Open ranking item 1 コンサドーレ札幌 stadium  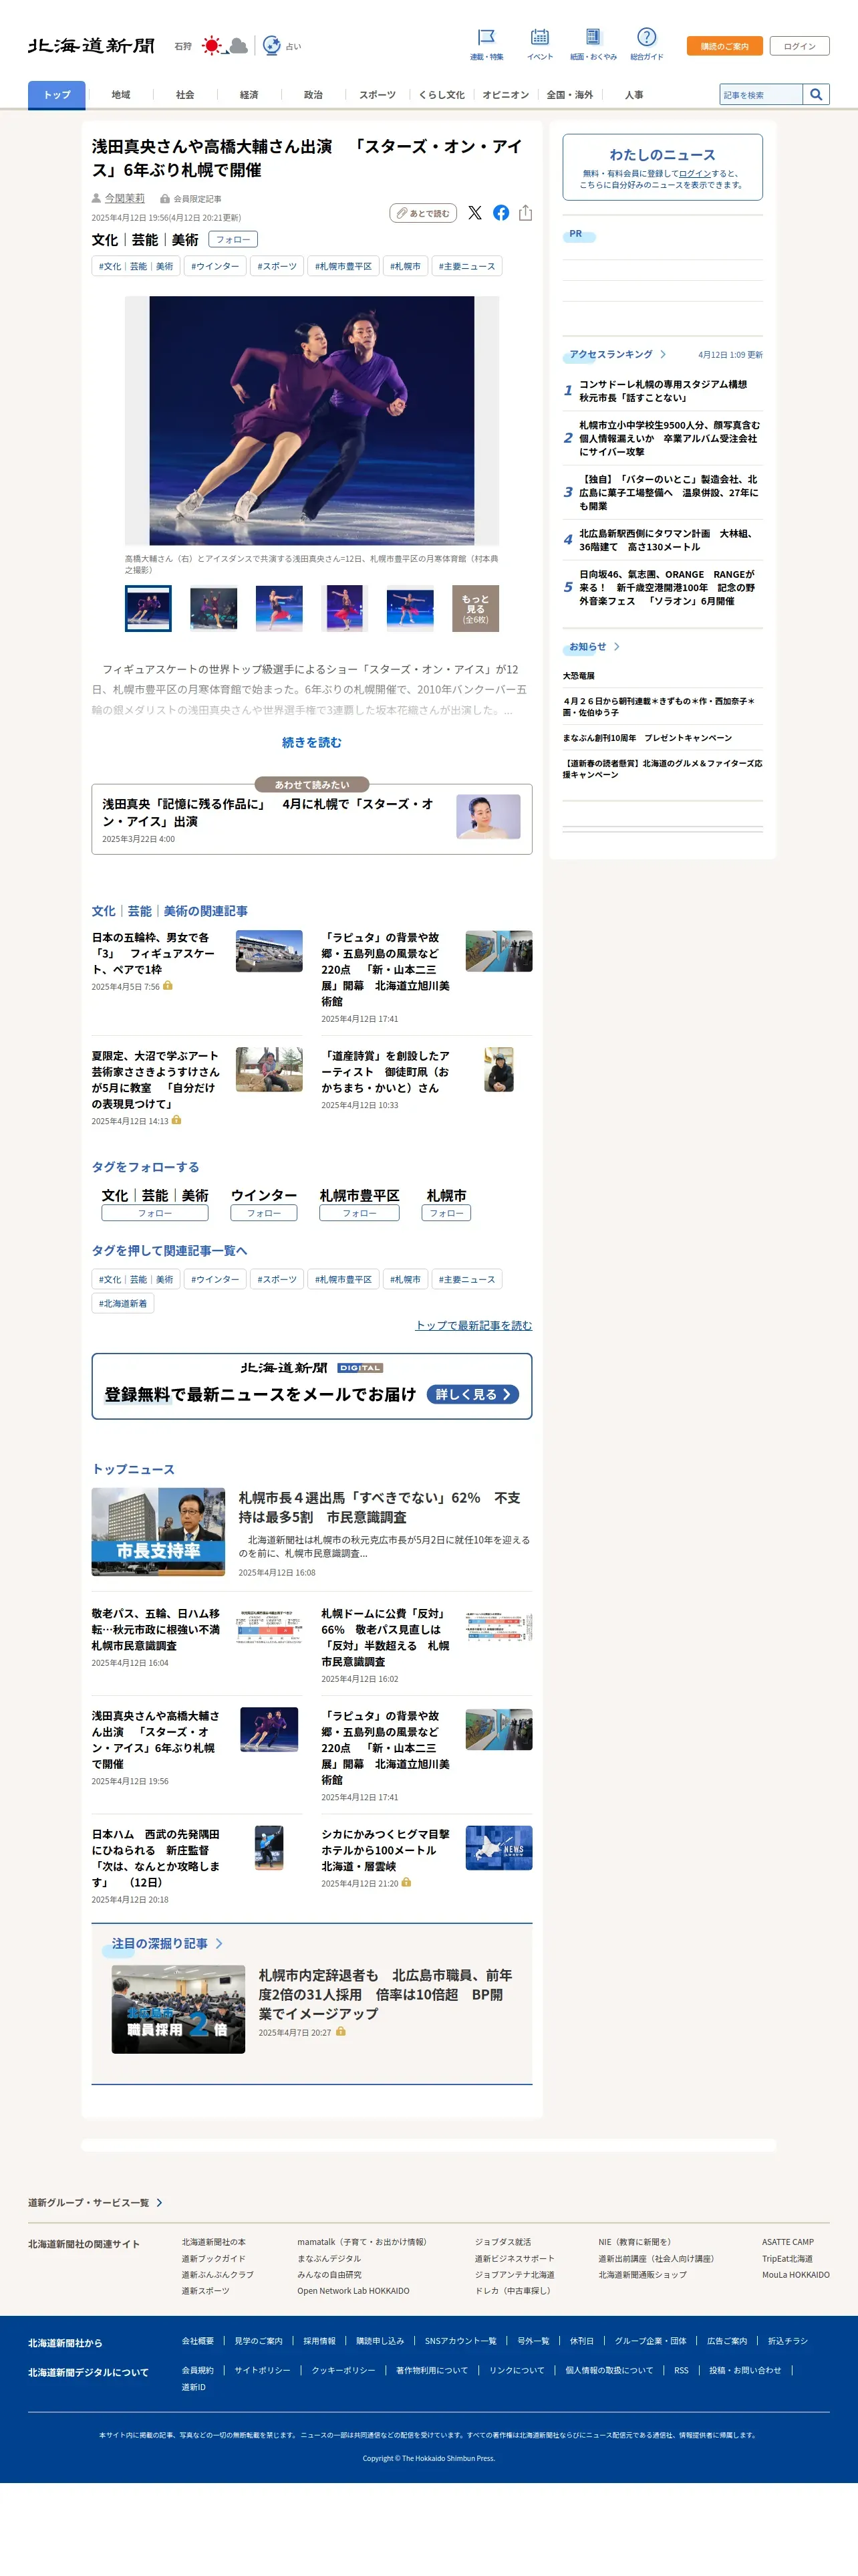point(664,391)
